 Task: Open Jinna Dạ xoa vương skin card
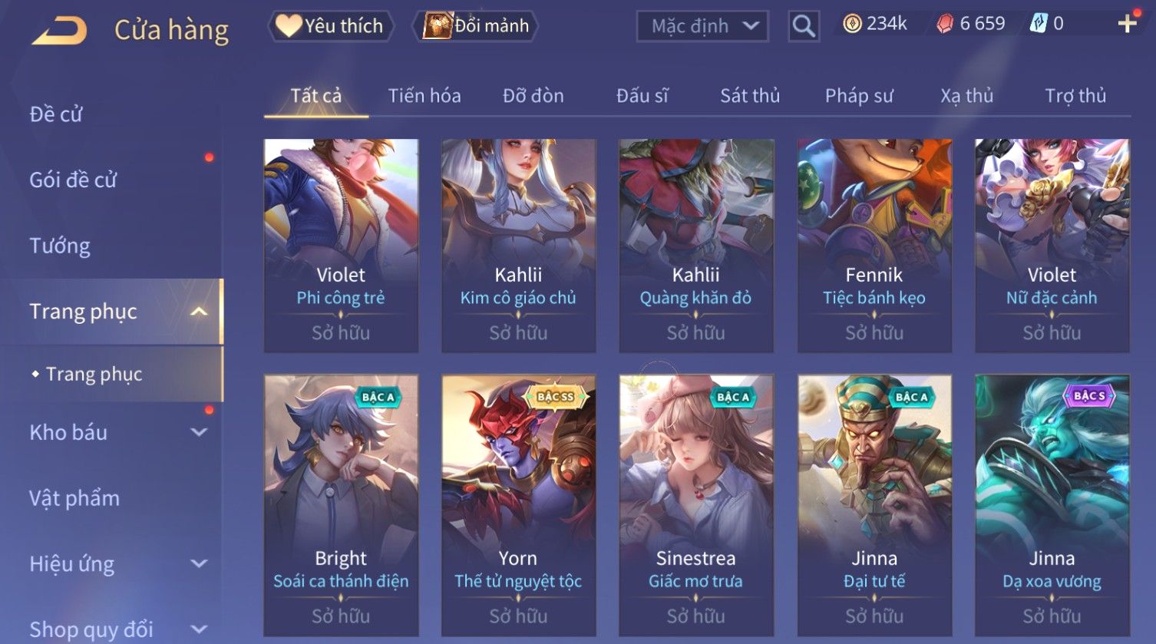[x=1052, y=505]
